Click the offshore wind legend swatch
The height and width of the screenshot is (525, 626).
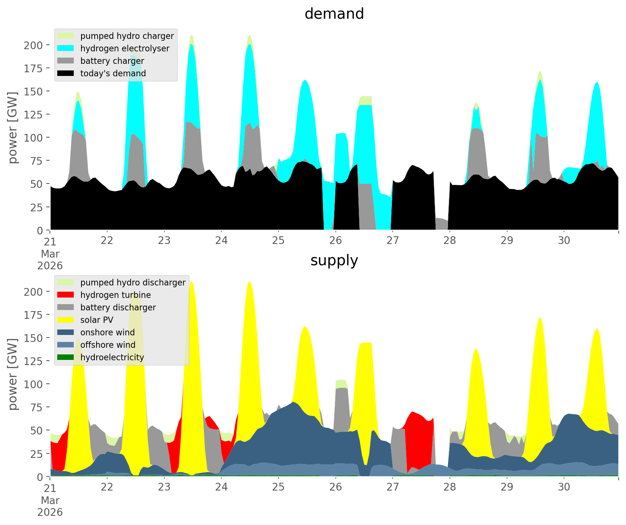[x=66, y=345]
